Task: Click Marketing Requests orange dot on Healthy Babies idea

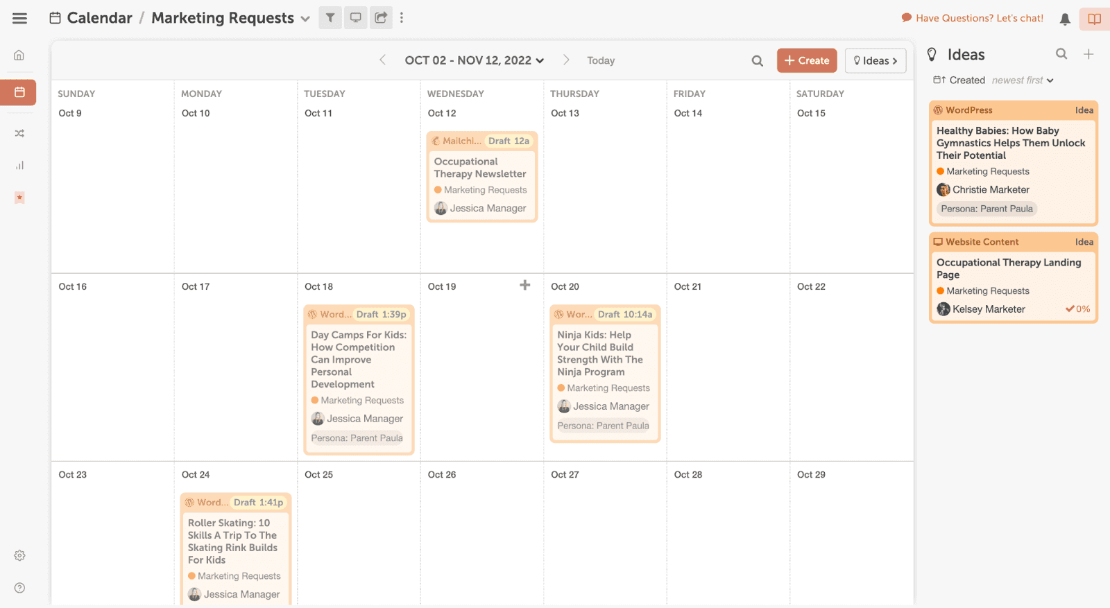Action: tap(940, 171)
